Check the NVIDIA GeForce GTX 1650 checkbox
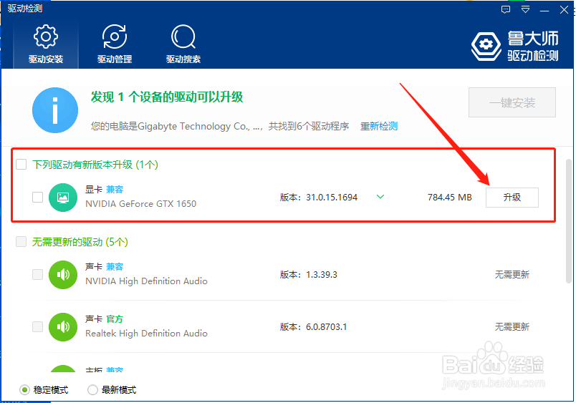The image size is (576, 403). pos(37,197)
